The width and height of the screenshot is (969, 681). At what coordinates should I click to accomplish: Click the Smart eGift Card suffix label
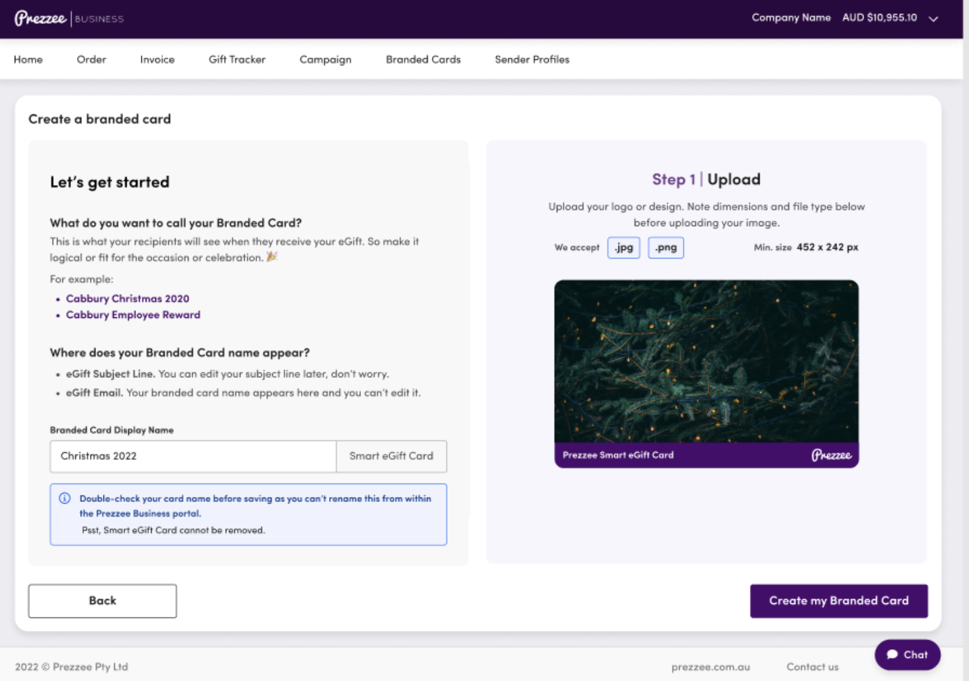[392, 456]
